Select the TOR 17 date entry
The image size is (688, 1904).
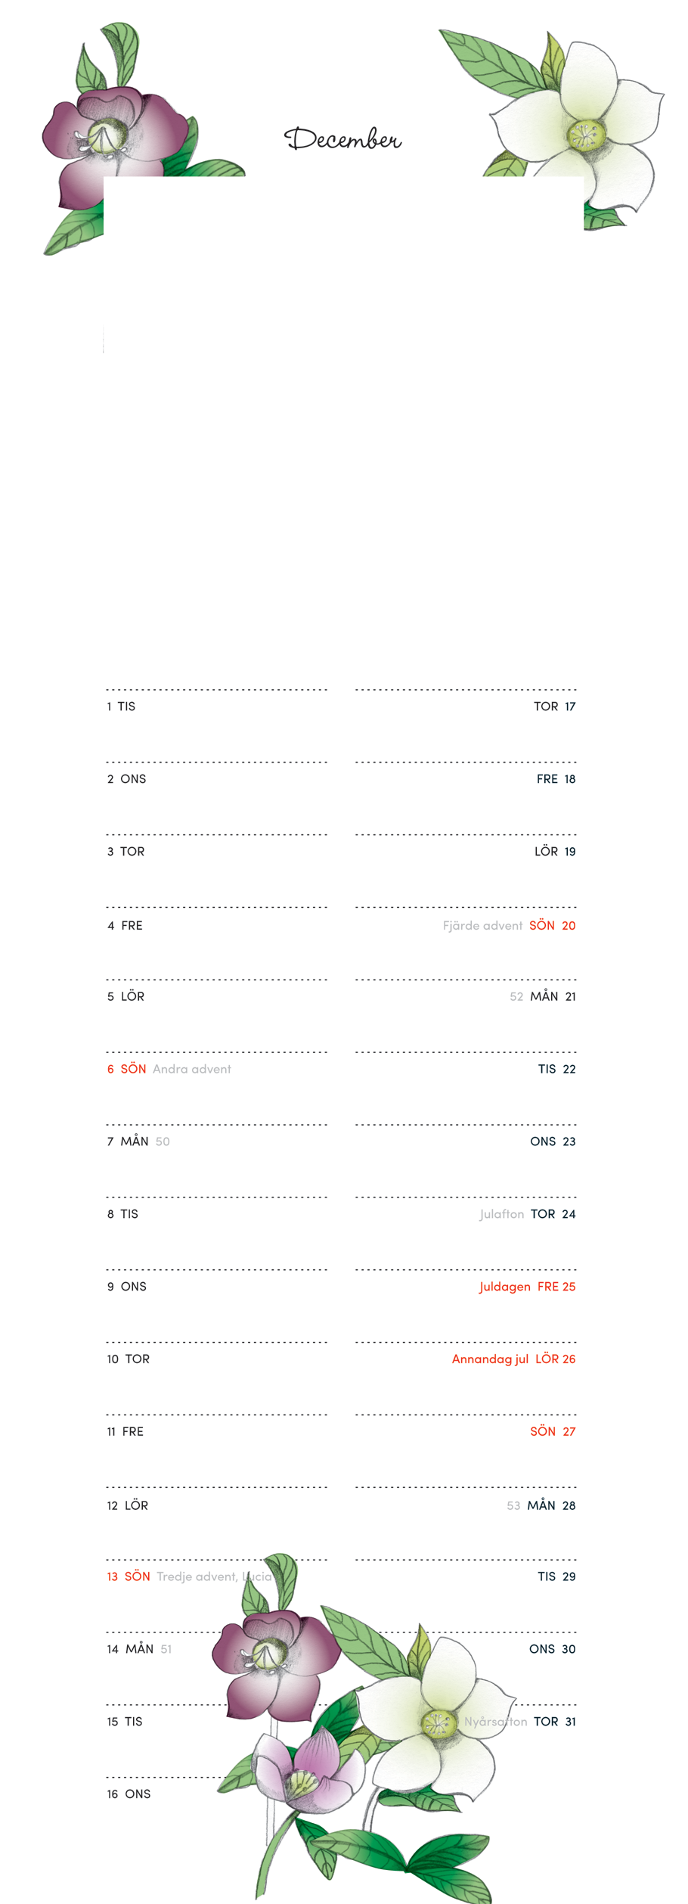(554, 707)
